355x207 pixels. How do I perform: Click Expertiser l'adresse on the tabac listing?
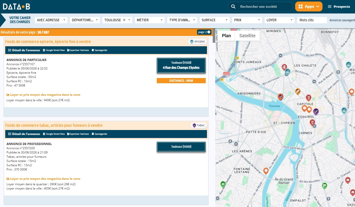(78, 134)
